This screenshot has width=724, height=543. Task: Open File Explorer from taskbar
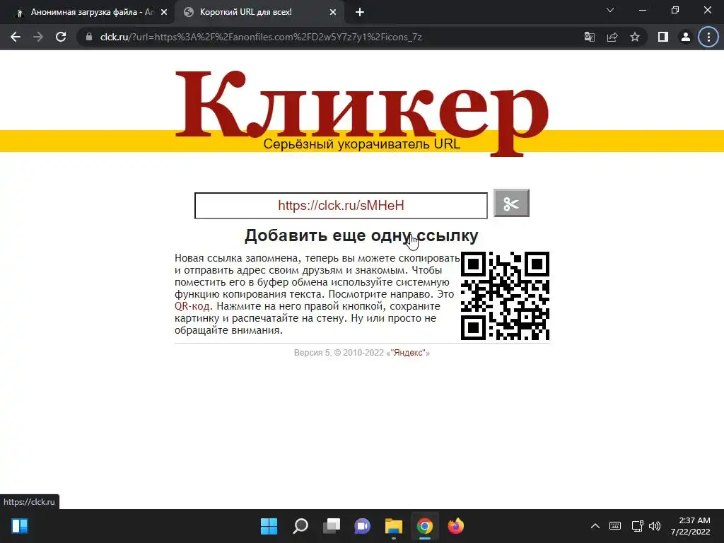(x=393, y=526)
